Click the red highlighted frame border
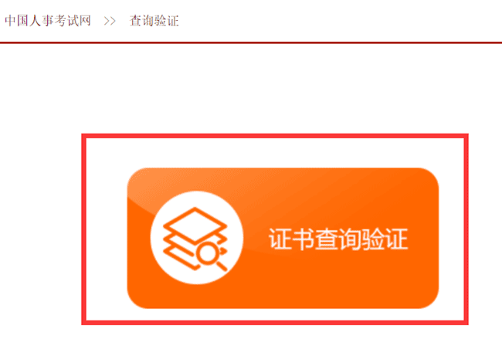This screenshot has width=502, height=346. pos(275,136)
